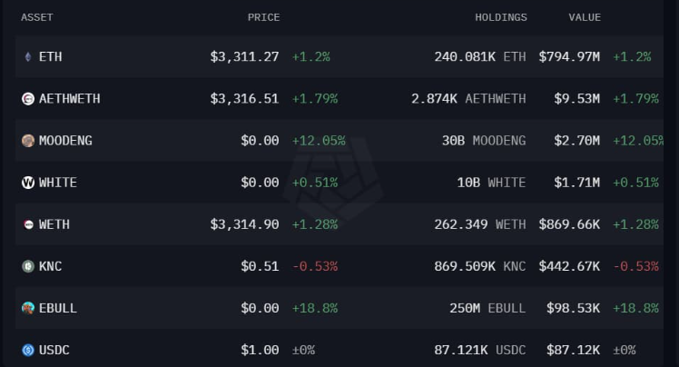679x367 pixels.
Task: Sort by the HOLDINGS column header
Action: [x=500, y=17]
